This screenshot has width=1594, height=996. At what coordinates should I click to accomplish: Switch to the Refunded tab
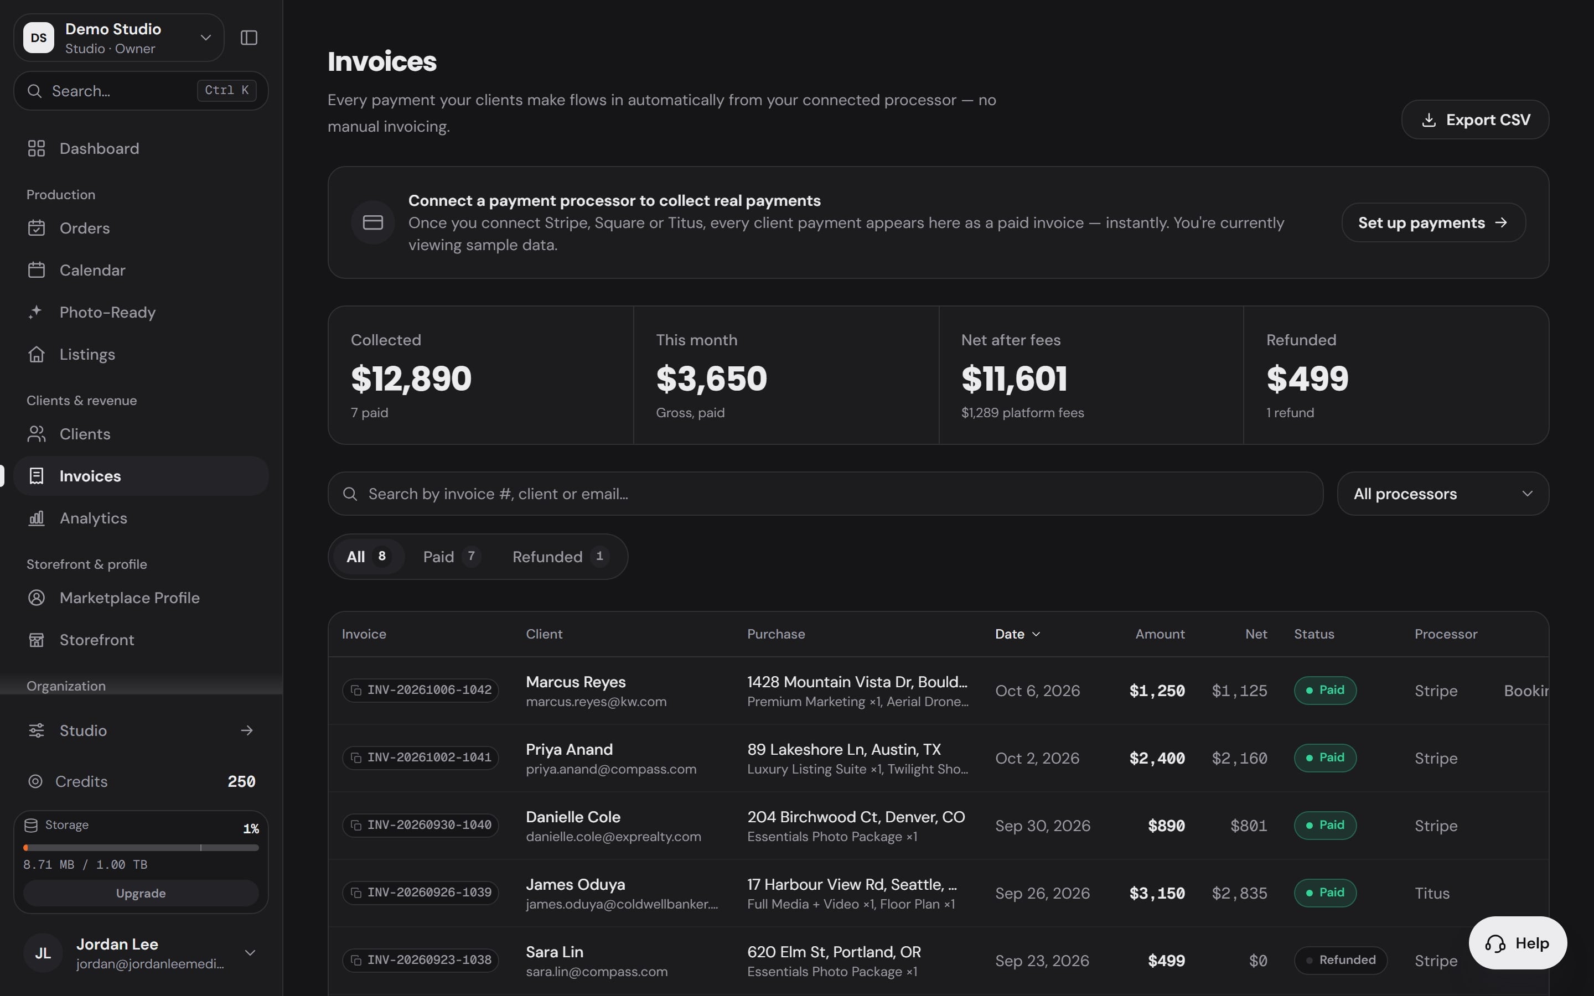point(560,557)
